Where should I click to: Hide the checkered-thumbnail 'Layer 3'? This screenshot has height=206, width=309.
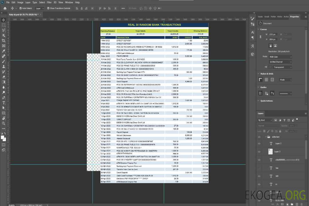(x=259, y=152)
